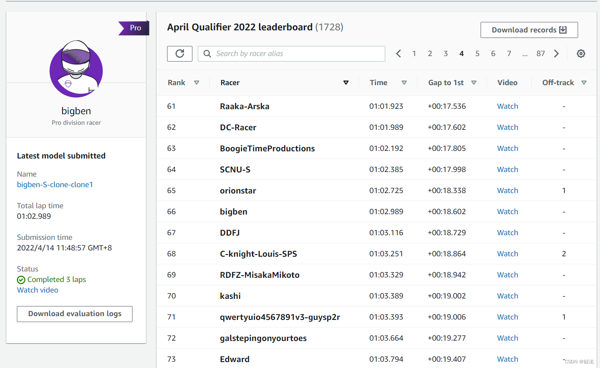Click submission time 2022/4/14 11:48:57
The width and height of the screenshot is (600, 368).
coord(64,248)
